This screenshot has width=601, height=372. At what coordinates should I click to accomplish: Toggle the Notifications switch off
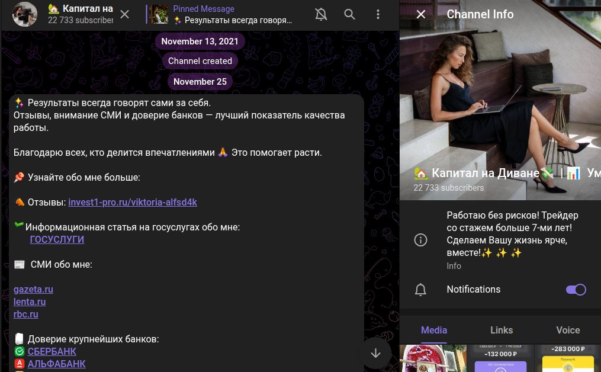click(x=576, y=290)
